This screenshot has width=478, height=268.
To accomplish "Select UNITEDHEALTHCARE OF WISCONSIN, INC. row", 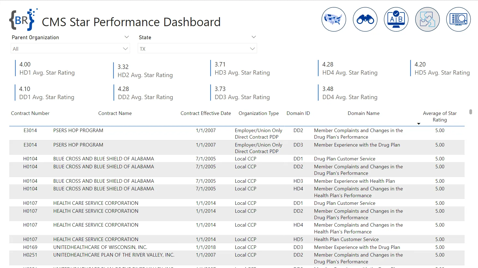I will [100, 247].
